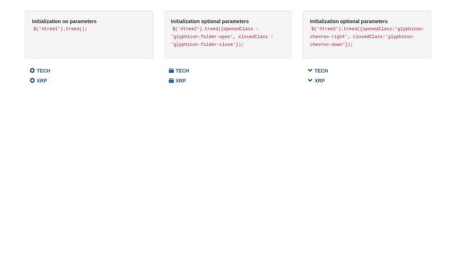Open XRP label in the folder tree
Image resolution: width=456 pixels, height=256 pixels.
click(x=181, y=81)
